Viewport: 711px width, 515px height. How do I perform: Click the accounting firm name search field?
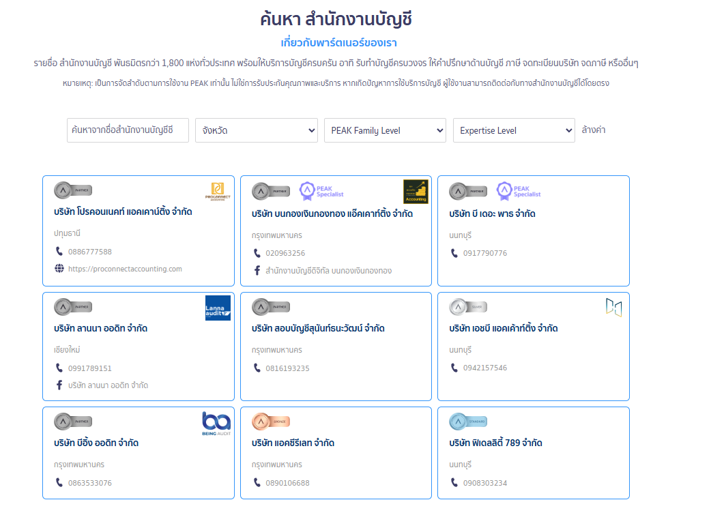[127, 130]
